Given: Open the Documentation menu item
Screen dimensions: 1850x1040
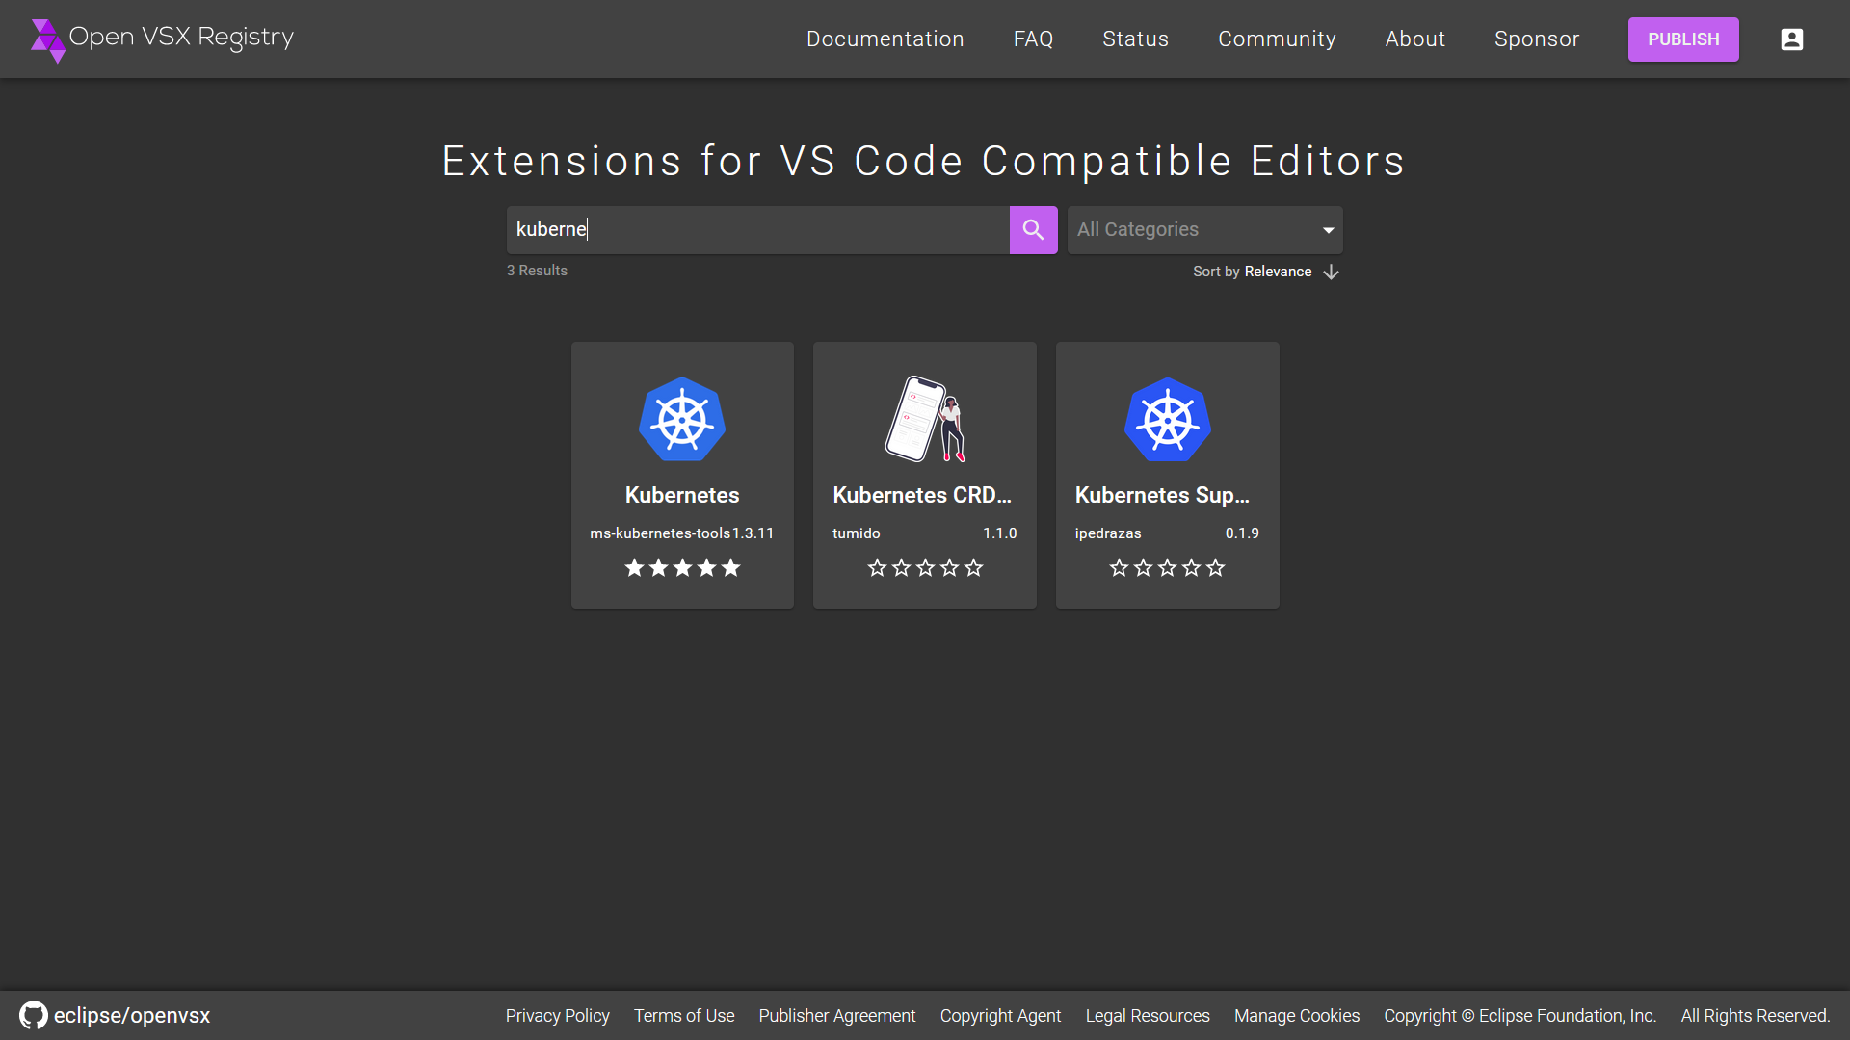Looking at the screenshot, I should [x=885, y=39].
